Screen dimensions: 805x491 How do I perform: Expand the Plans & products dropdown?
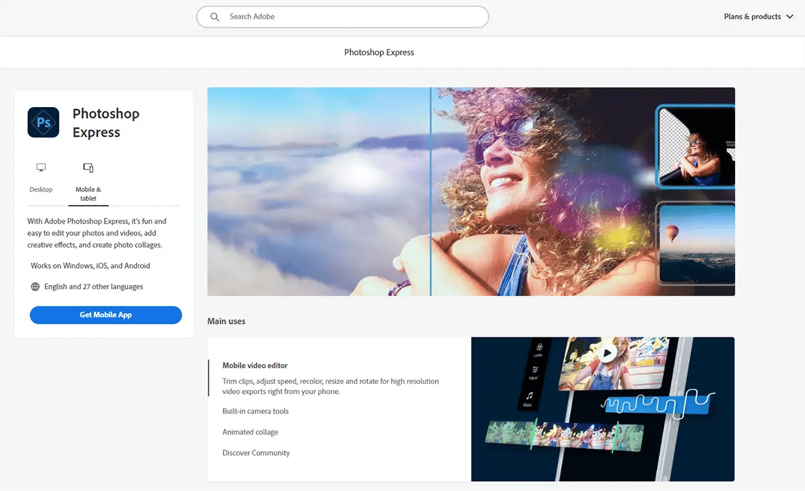click(x=759, y=17)
